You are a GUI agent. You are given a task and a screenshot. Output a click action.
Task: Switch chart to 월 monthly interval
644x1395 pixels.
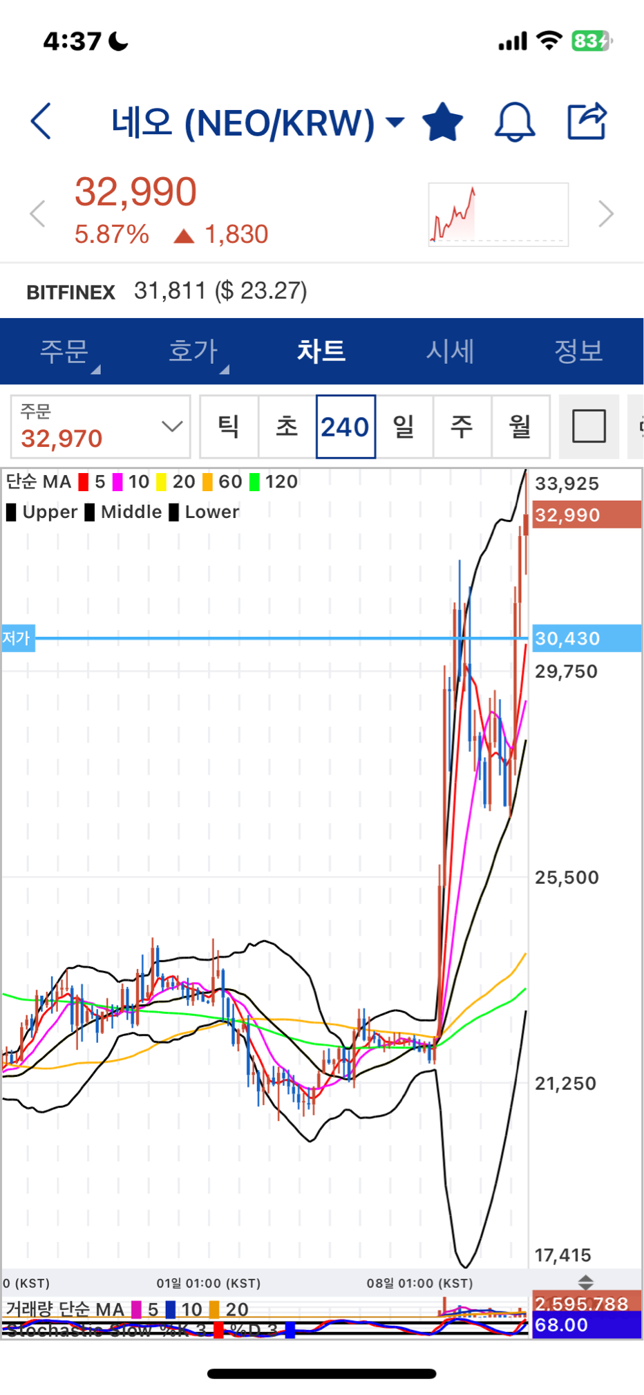click(520, 427)
